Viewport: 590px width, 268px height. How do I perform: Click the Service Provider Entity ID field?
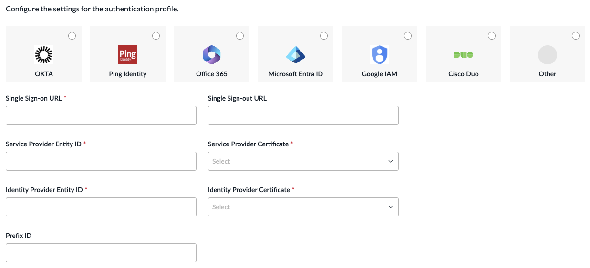pos(101,161)
